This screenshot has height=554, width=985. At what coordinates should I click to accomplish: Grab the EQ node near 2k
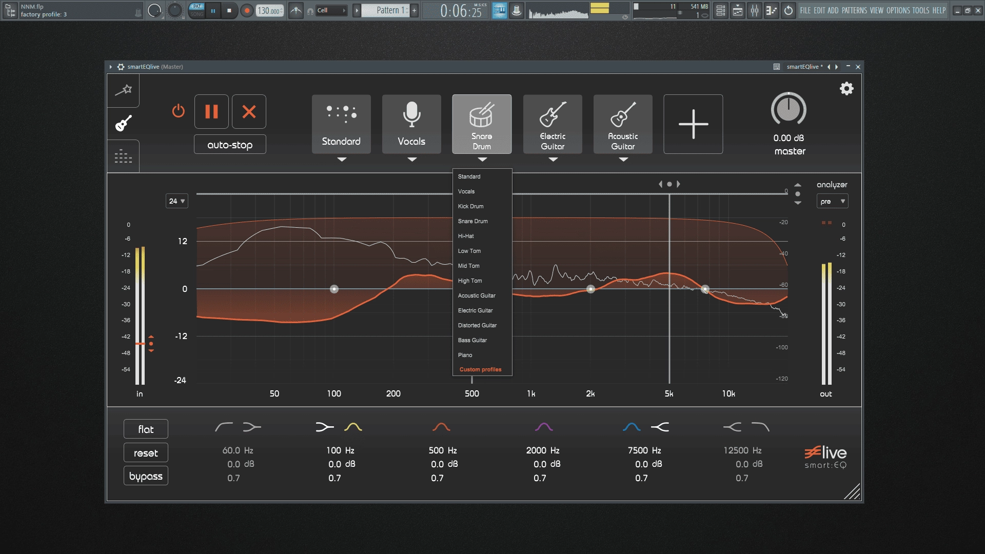(590, 289)
